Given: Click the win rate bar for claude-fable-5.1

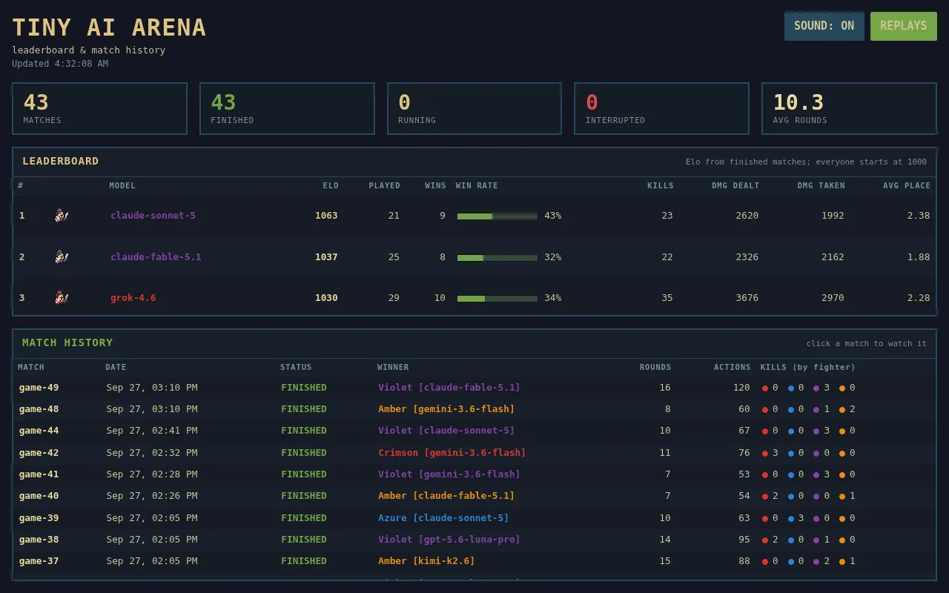Looking at the screenshot, I should 497,257.
